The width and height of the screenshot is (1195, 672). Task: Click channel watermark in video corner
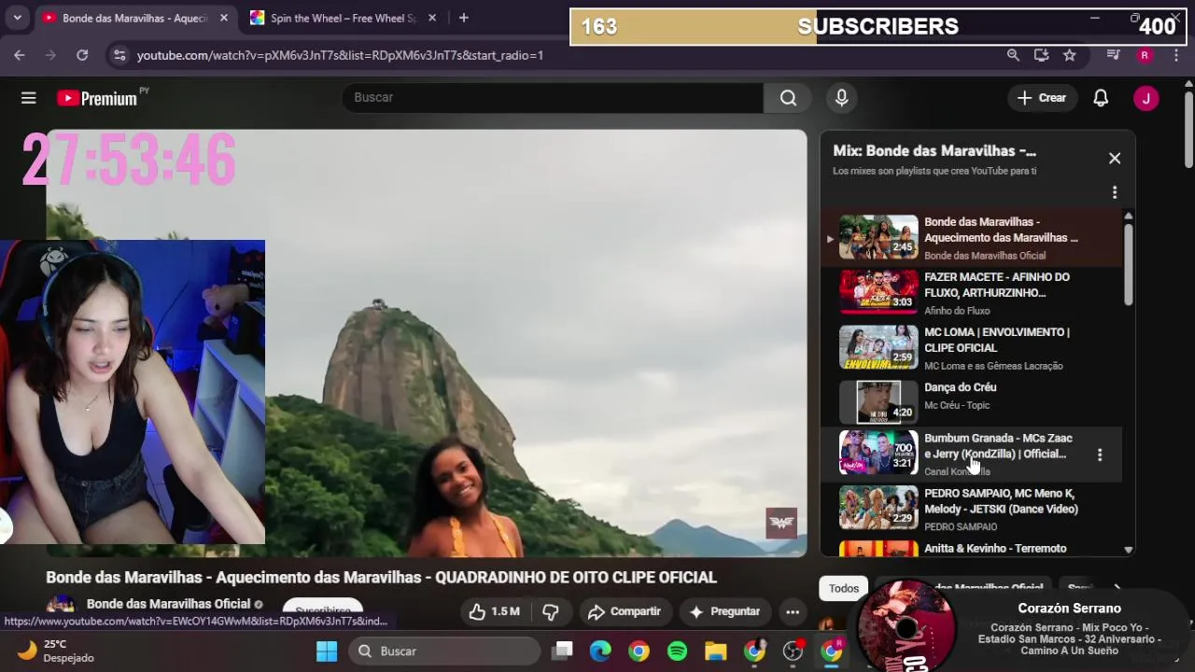point(781,523)
